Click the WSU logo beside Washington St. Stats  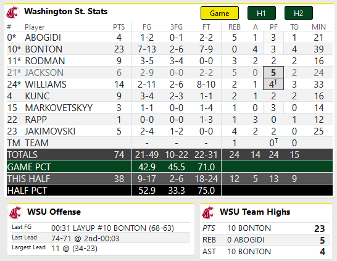12,13
